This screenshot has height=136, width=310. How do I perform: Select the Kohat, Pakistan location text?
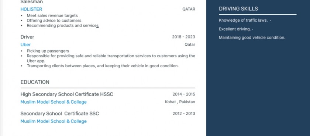tap(180, 102)
